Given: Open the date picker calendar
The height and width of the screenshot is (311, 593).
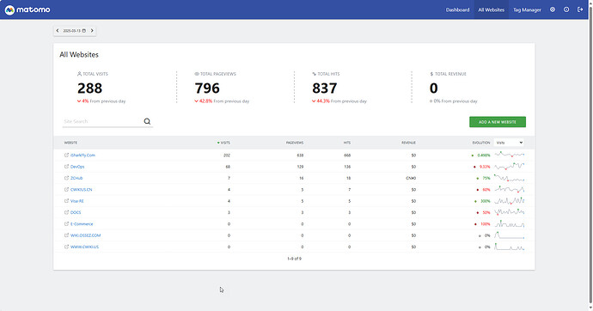Looking at the screenshot, I should 75,31.
